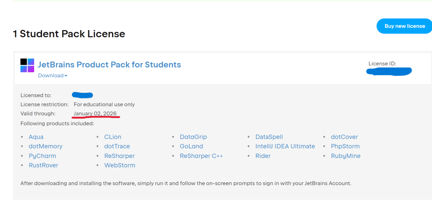The height and width of the screenshot is (210, 432).
Task: Open the dotTrace product link
Action: point(117,146)
